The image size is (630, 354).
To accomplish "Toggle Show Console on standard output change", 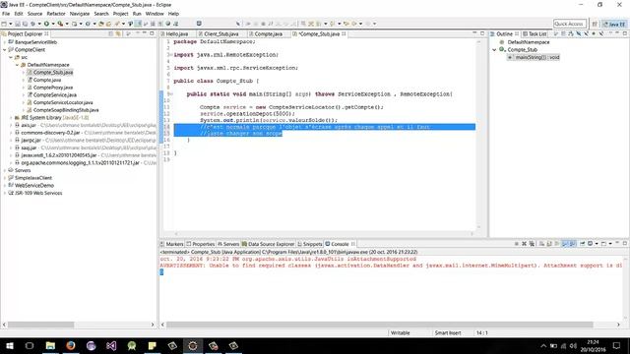I will coord(565,244).
